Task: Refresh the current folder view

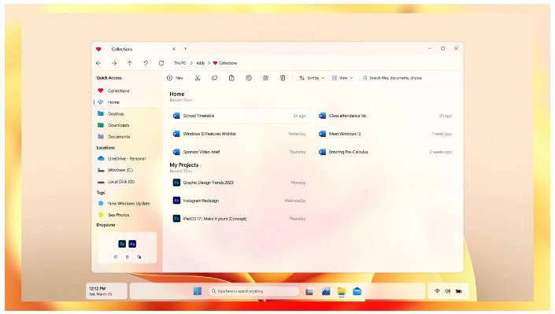Action: (x=161, y=63)
